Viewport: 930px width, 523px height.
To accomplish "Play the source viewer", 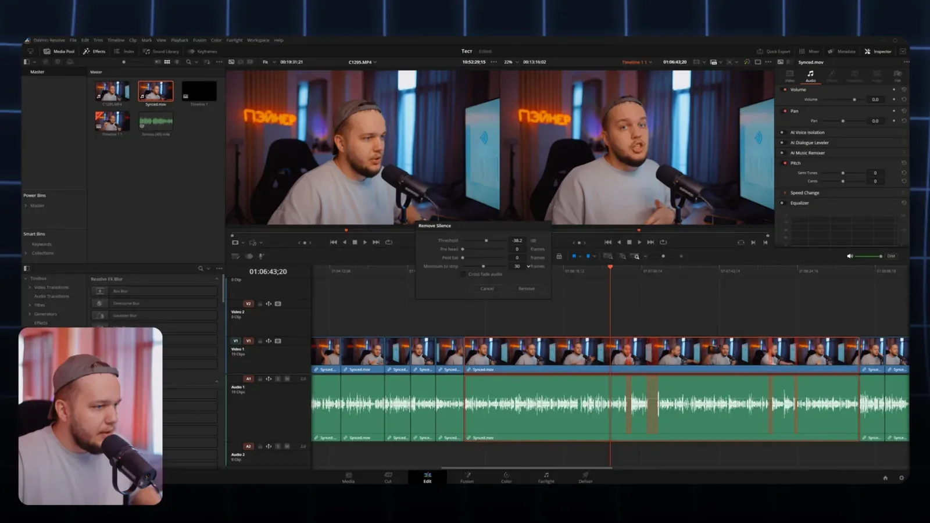I will pyautogui.click(x=365, y=242).
